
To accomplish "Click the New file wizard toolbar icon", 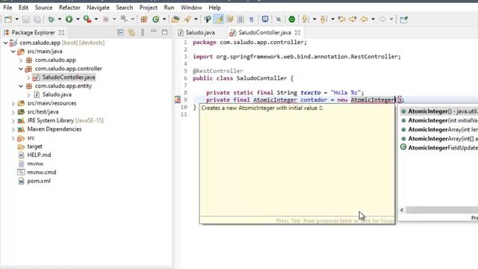I will [x=8, y=19].
